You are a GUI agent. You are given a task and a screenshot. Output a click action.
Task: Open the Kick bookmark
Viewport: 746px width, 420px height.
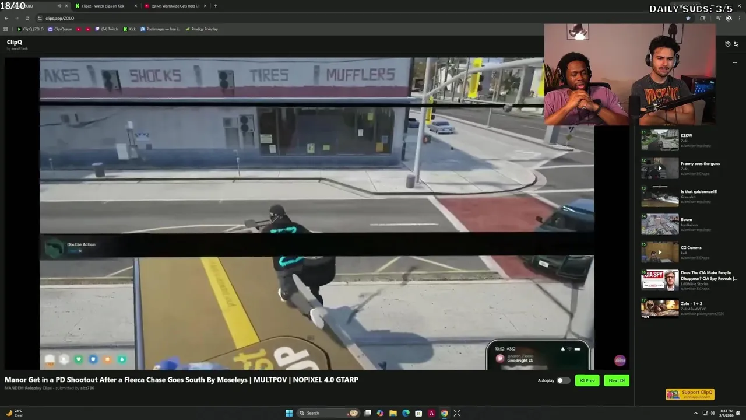coord(129,29)
